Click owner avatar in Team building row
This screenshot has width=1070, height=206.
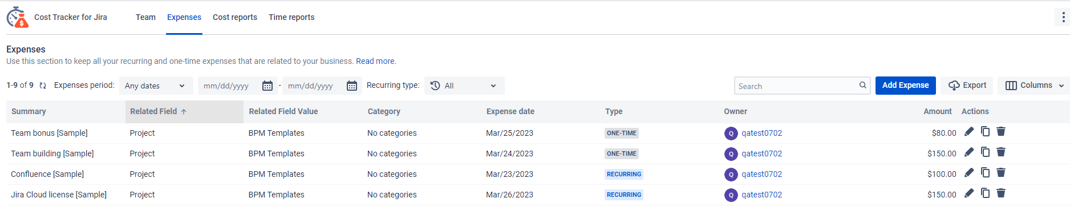tap(731, 154)
